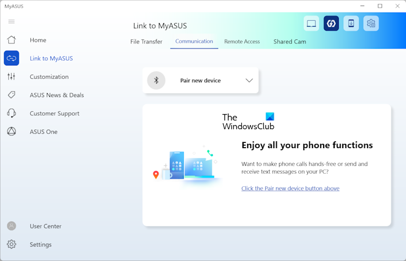406x261 pixels.
Task: Select the Communication tab
Action: 194,42
